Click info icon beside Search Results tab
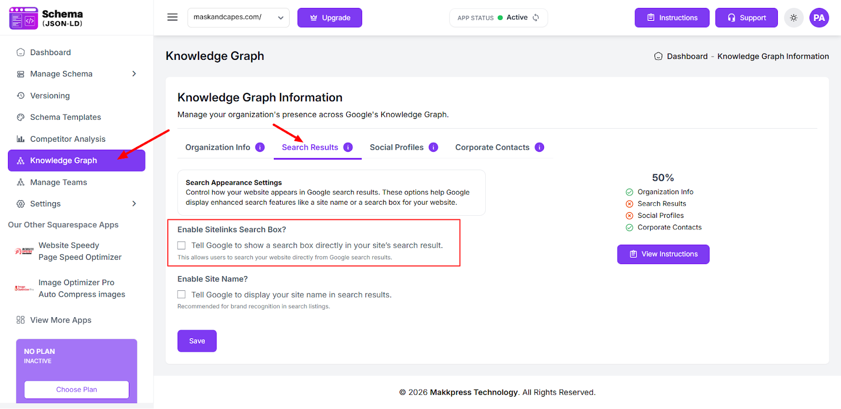This screenshot has width=841, height=409. point(348,148)
